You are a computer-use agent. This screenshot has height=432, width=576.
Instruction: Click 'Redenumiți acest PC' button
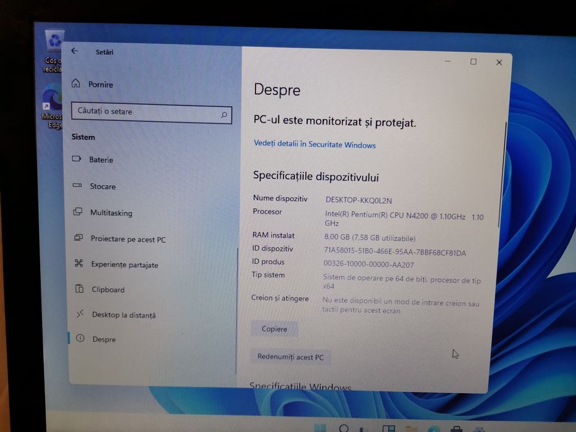(x=290, y=357)
